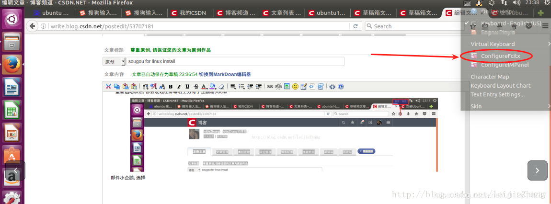Click the Firefox Search box
551x204 pixels.
(x=413, y=26)
